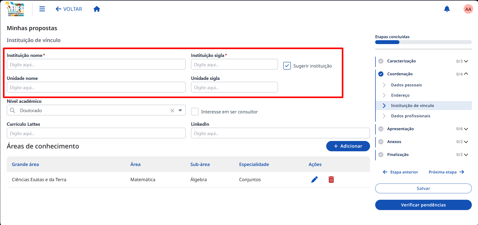Viewport: 478px width, 225px height.
Task: Open Nível acadêmico dropdown arrow
Action: (180, 110)
